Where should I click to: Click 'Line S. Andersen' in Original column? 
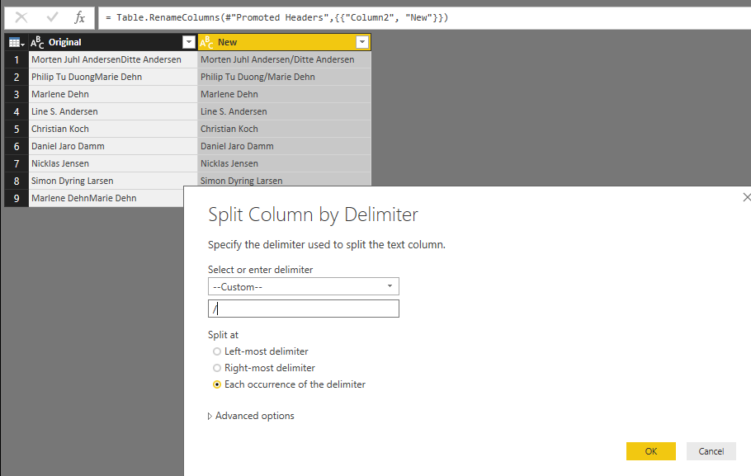(x=113, y=111)
